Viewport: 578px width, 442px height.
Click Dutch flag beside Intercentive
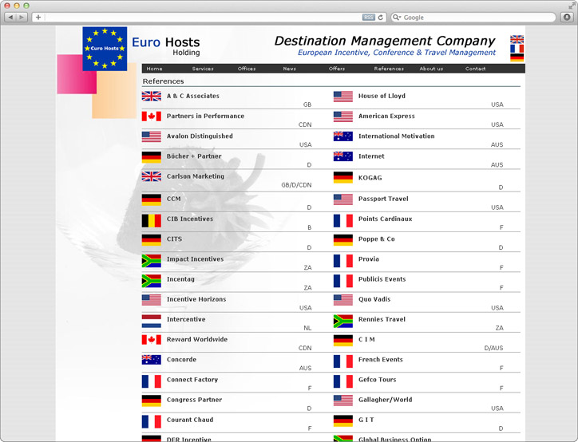(152, 321)
